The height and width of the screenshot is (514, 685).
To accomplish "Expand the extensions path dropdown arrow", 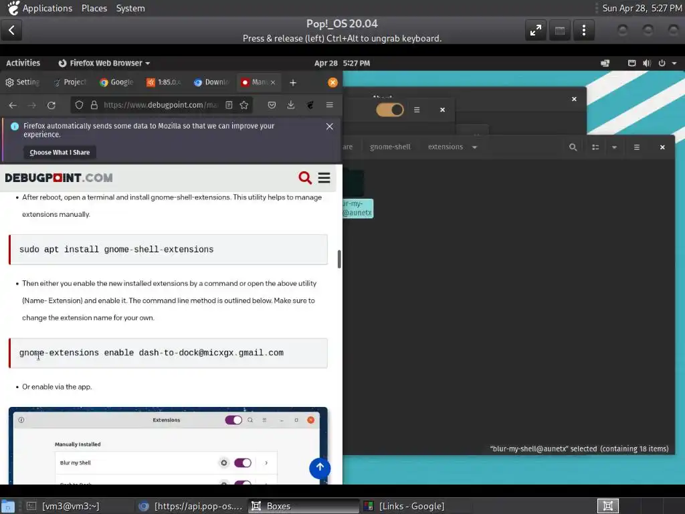I will pyautogui.click(x=475, y=147).
